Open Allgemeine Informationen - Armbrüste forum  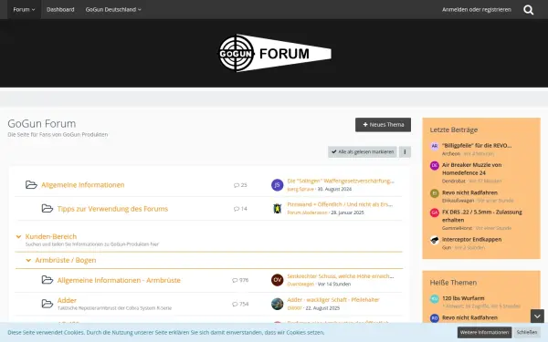[x=119, y=280]
